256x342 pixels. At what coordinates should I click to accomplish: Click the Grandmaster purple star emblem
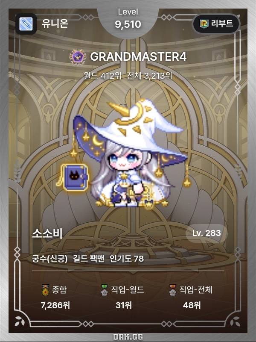[78, 57]
